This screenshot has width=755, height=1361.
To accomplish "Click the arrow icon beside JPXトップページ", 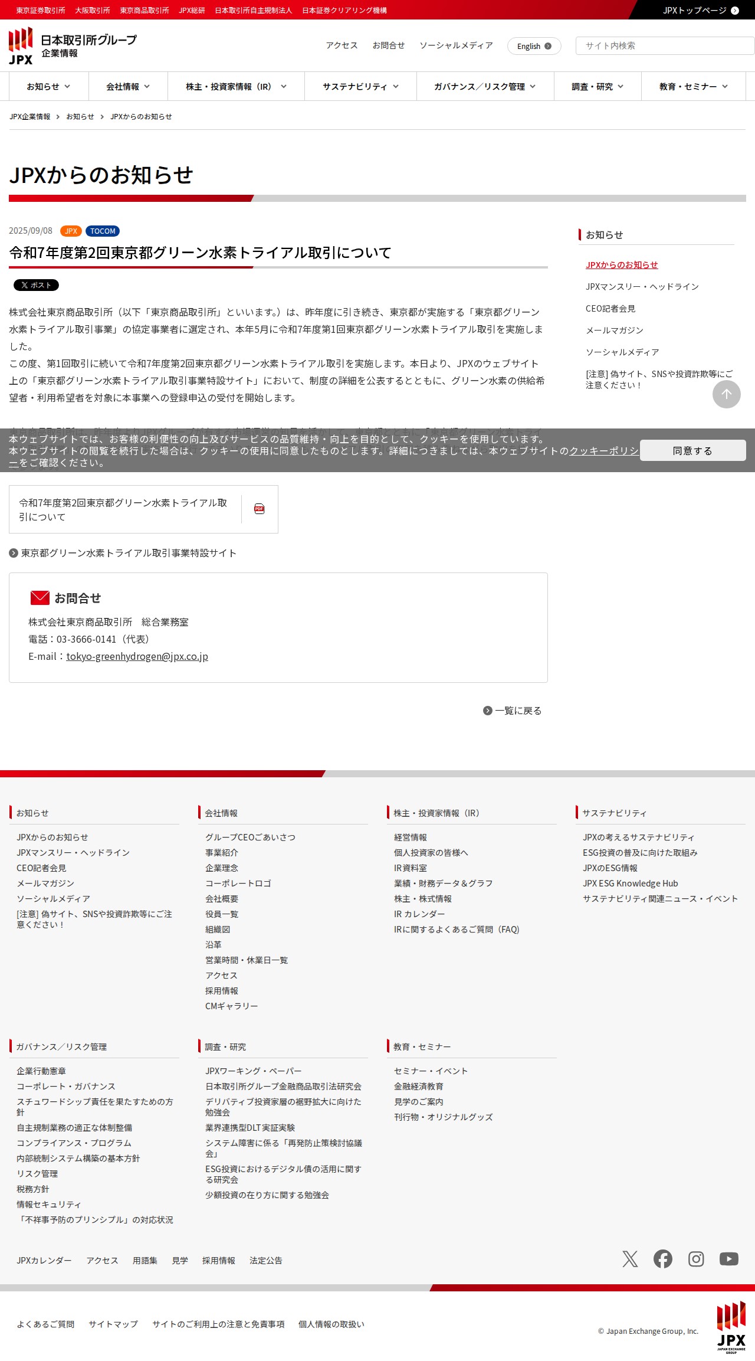I will click(x=735, y=11).
